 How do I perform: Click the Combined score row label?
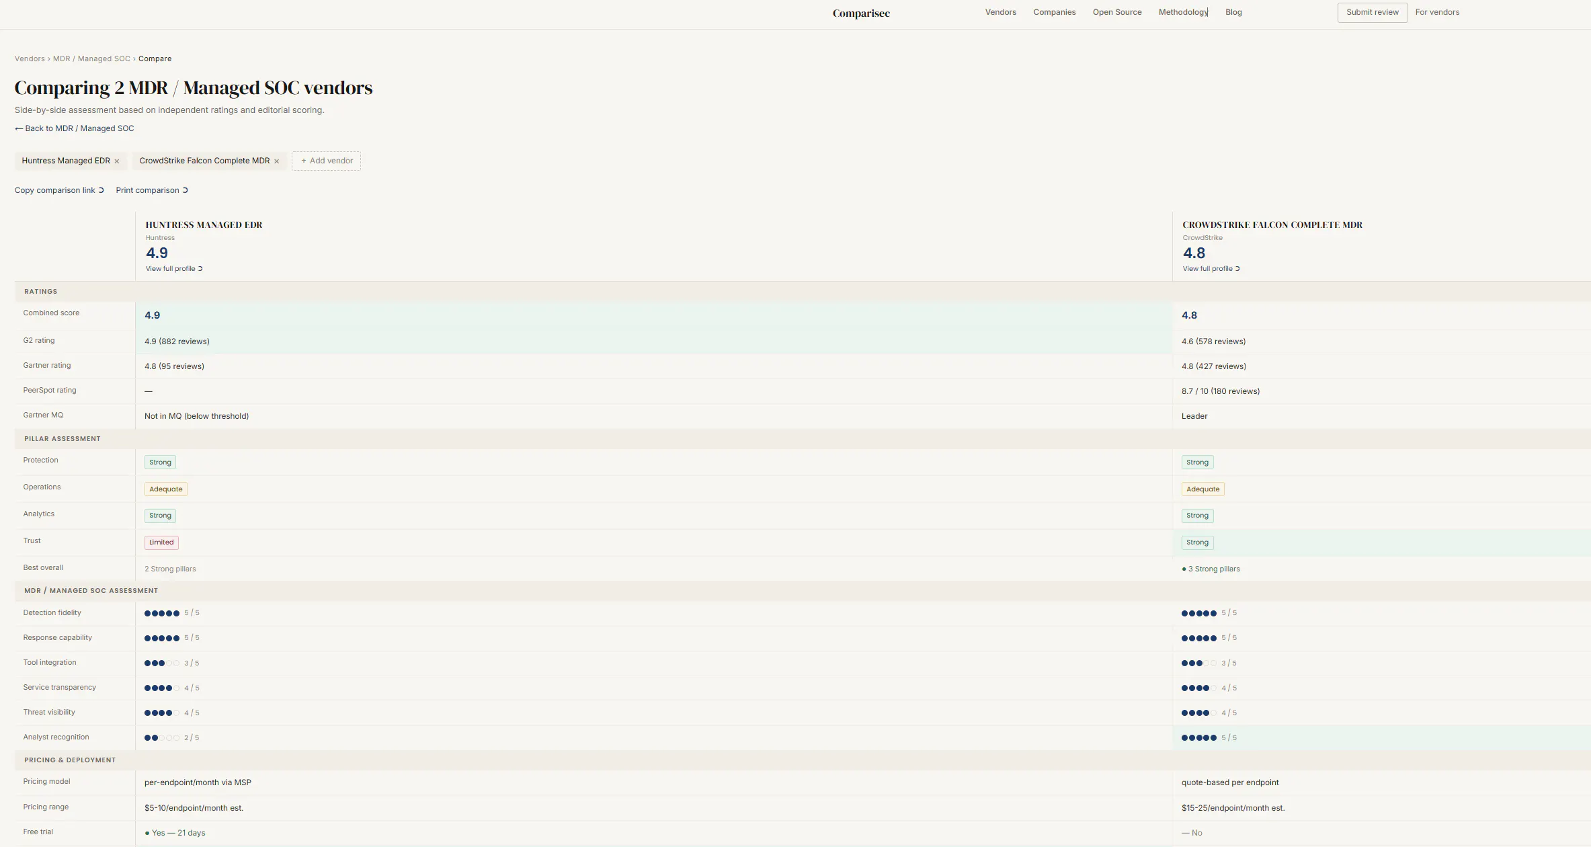(x=51, y=313)
